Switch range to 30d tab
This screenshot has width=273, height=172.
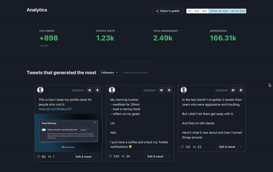197,11
